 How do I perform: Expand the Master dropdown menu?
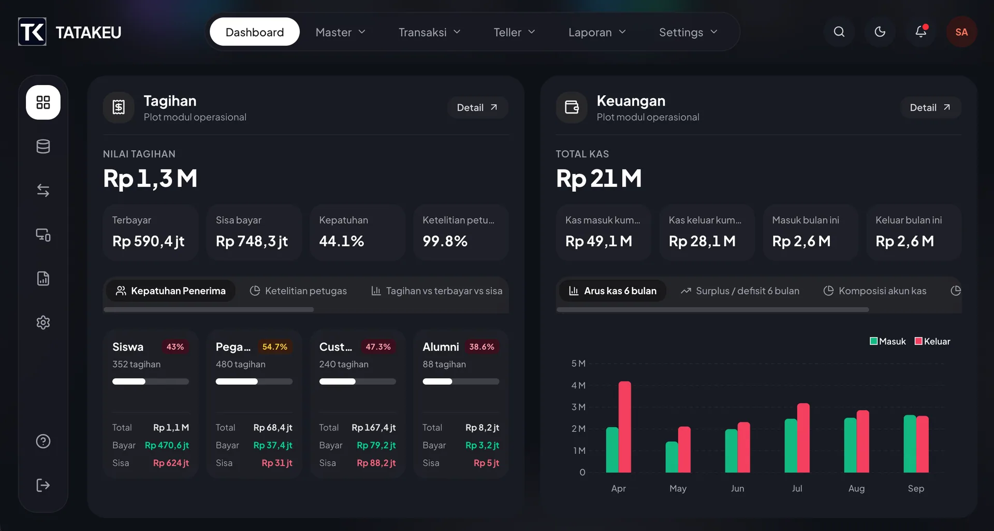(340, 32)
